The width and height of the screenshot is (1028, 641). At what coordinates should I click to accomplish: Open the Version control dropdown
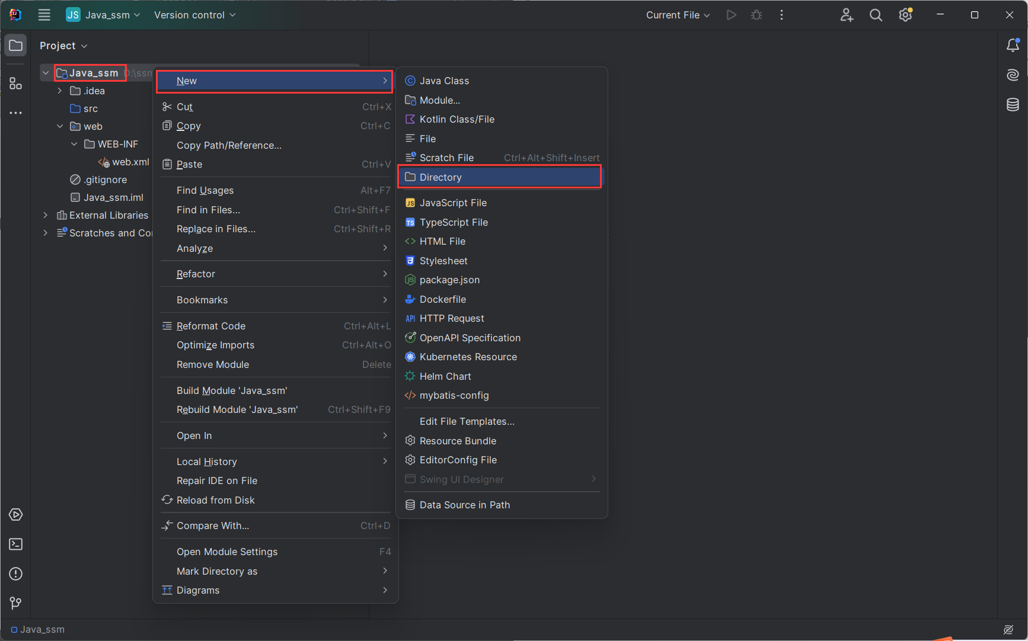(194, 15)
